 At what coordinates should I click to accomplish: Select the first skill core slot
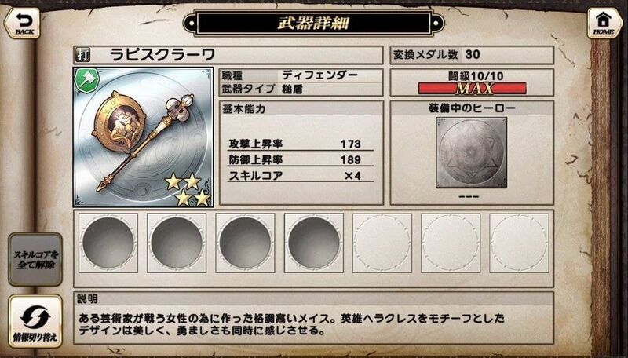click(108, 243)
